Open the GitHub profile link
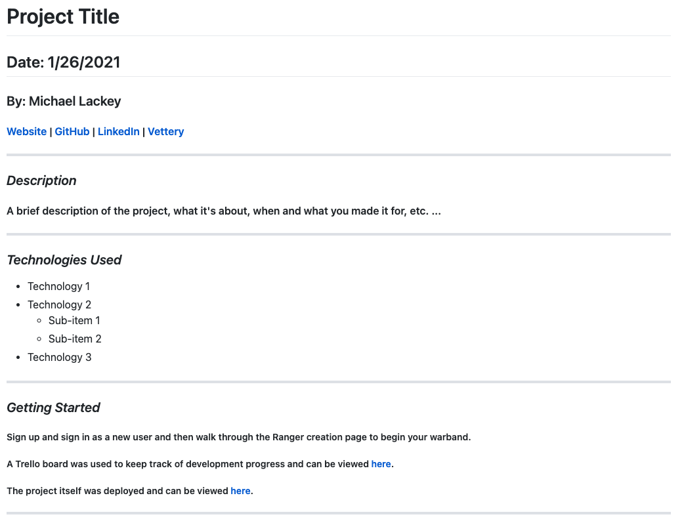Screen dimensions: 684x523 pos(72,132)
